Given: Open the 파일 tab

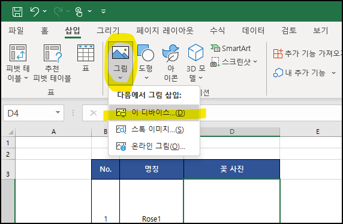Looking at the screenshot, I should pyautogui.click(x=16, y=30).
